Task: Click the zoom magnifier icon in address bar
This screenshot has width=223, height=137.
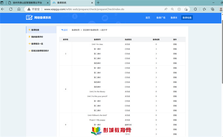Action: pos(172,9)
